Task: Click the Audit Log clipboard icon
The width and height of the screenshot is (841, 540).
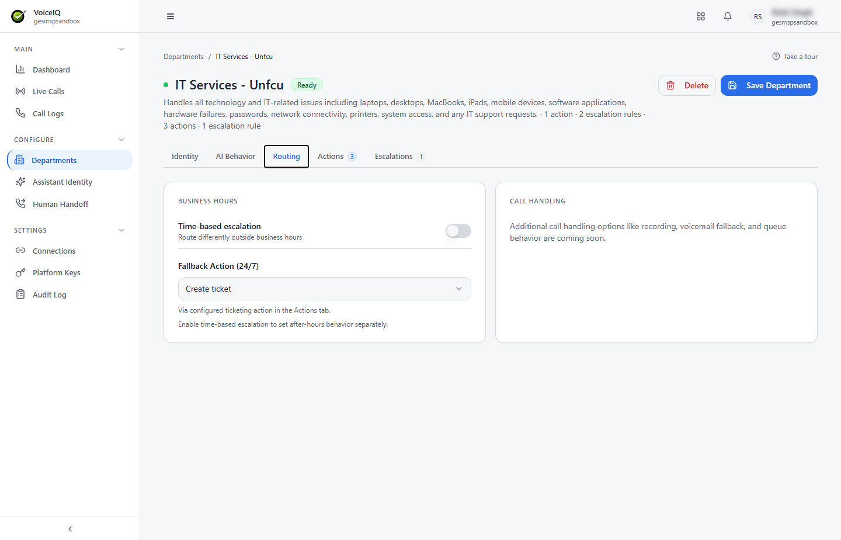Action: 20,294
